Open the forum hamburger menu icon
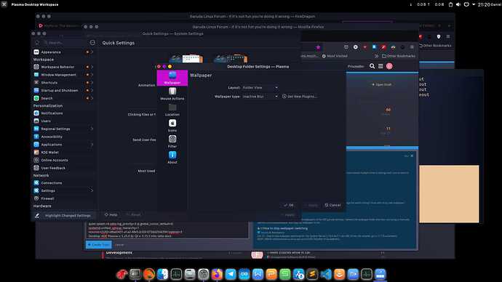 coord(381,66)
